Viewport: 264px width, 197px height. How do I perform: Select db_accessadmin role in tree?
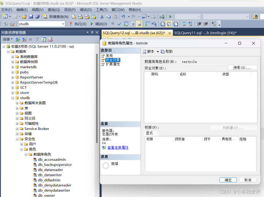52,160
